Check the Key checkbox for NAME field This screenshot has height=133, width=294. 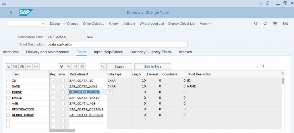tap(53, 86)
